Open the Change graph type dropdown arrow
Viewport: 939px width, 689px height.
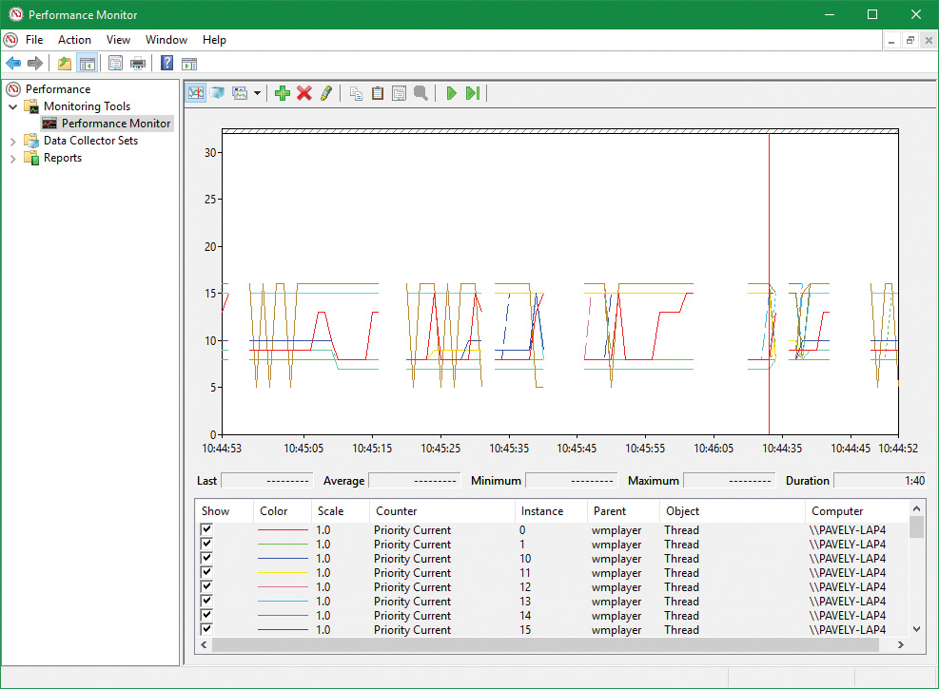tap(257, 93)
